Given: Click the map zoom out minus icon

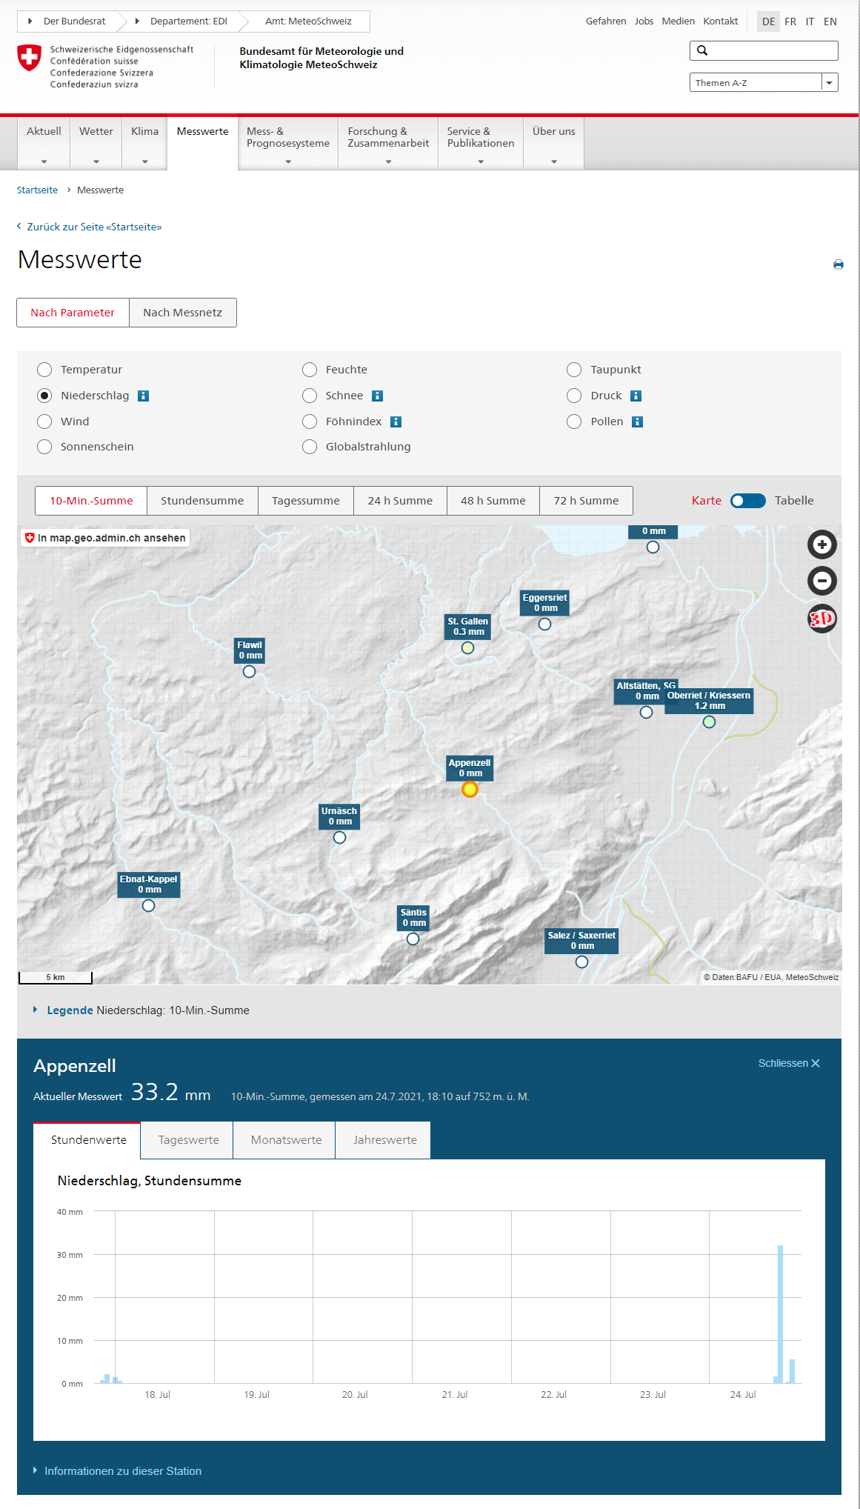Looking at the screenshot, I should 821,581.
